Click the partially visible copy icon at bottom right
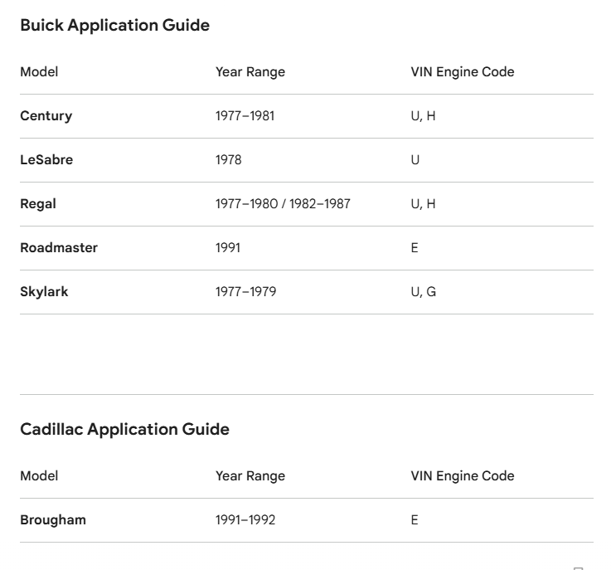This screenshot has height=570, width=611. (579, 568)
